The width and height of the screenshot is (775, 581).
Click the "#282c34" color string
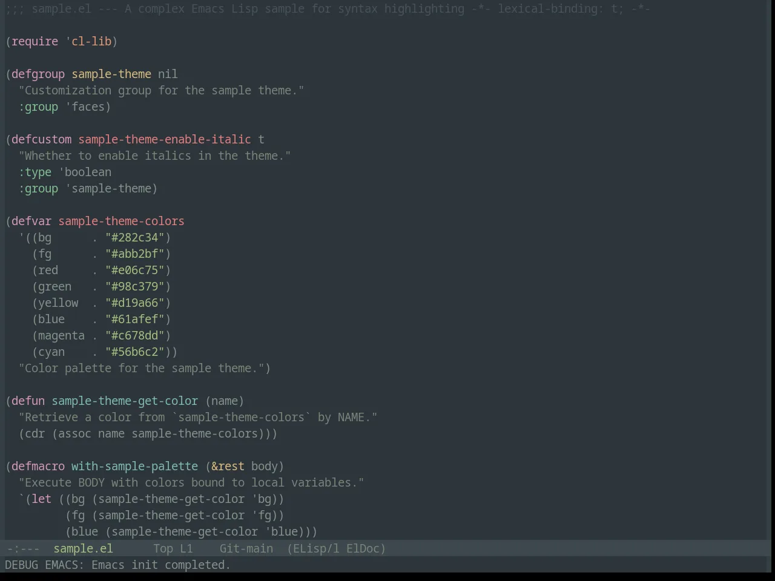[x=134, y=237]
